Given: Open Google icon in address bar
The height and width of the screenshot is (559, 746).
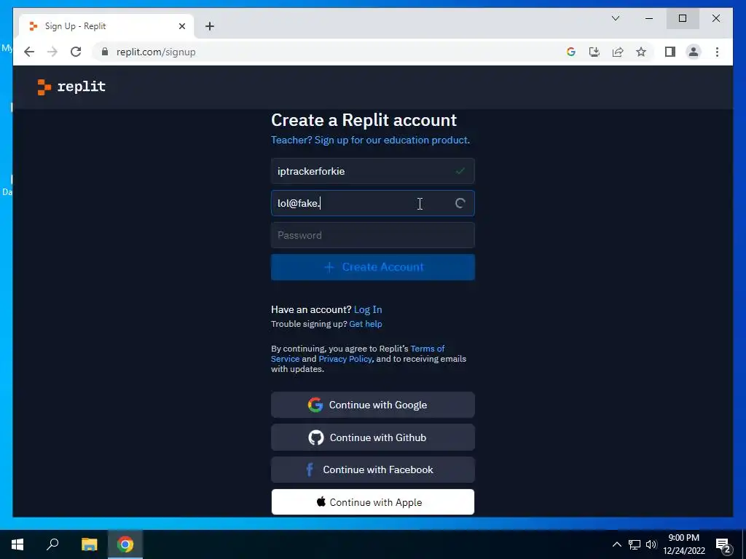Looking at the screenshot, I should [571, 52].
